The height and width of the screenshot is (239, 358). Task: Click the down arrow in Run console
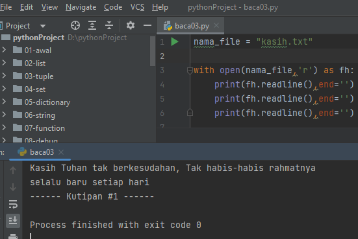point(13,187)
